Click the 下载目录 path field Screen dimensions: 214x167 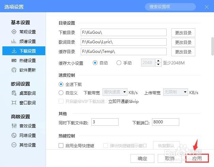click(123, 32)
